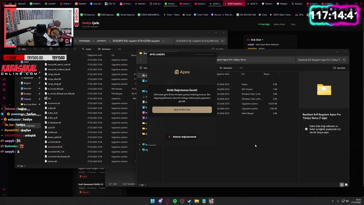The height and width of the screenshot is (205, 364).
Task: Switch to the Stream browser tab
Action: (x=171, y=4)
